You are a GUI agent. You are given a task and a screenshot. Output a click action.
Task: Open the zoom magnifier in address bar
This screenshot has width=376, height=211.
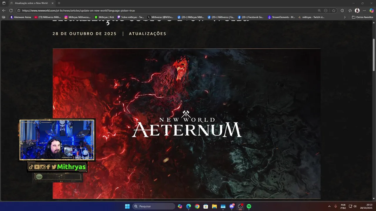pyautogui.click(x=319, y=11)
